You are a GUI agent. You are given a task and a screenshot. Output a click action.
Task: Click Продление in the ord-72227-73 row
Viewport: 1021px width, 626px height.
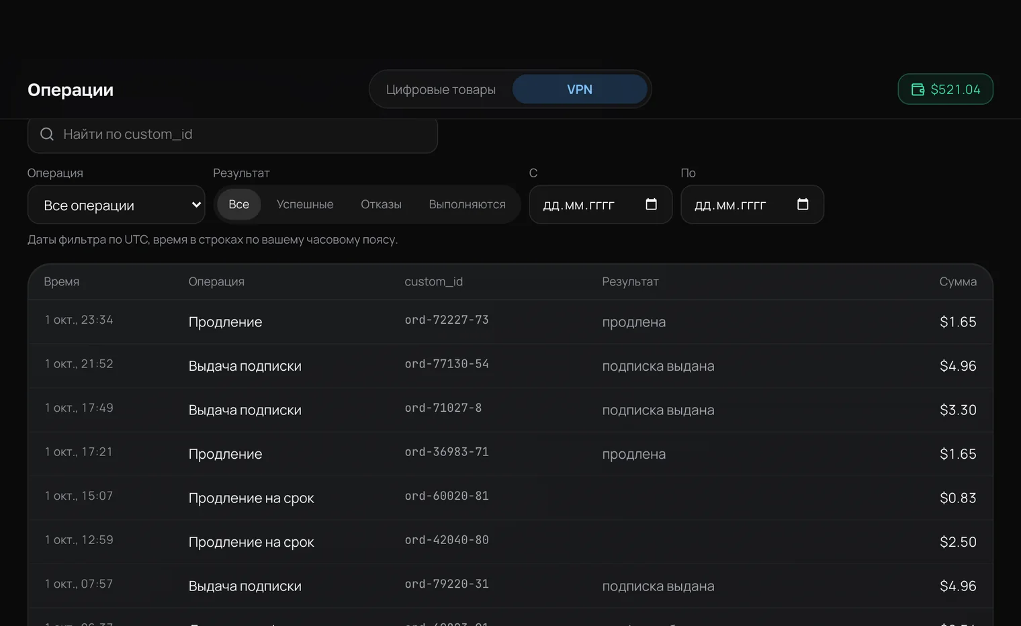click(x=225, y=322)
